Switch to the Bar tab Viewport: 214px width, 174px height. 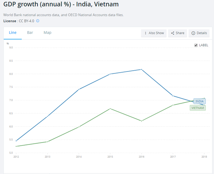click(30, 33)
